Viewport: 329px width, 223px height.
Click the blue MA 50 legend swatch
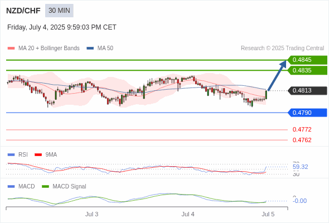90,49
